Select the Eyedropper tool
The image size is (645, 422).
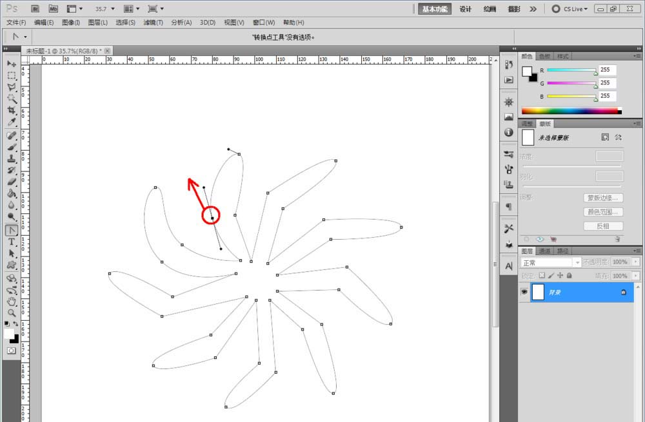[12, 122]
